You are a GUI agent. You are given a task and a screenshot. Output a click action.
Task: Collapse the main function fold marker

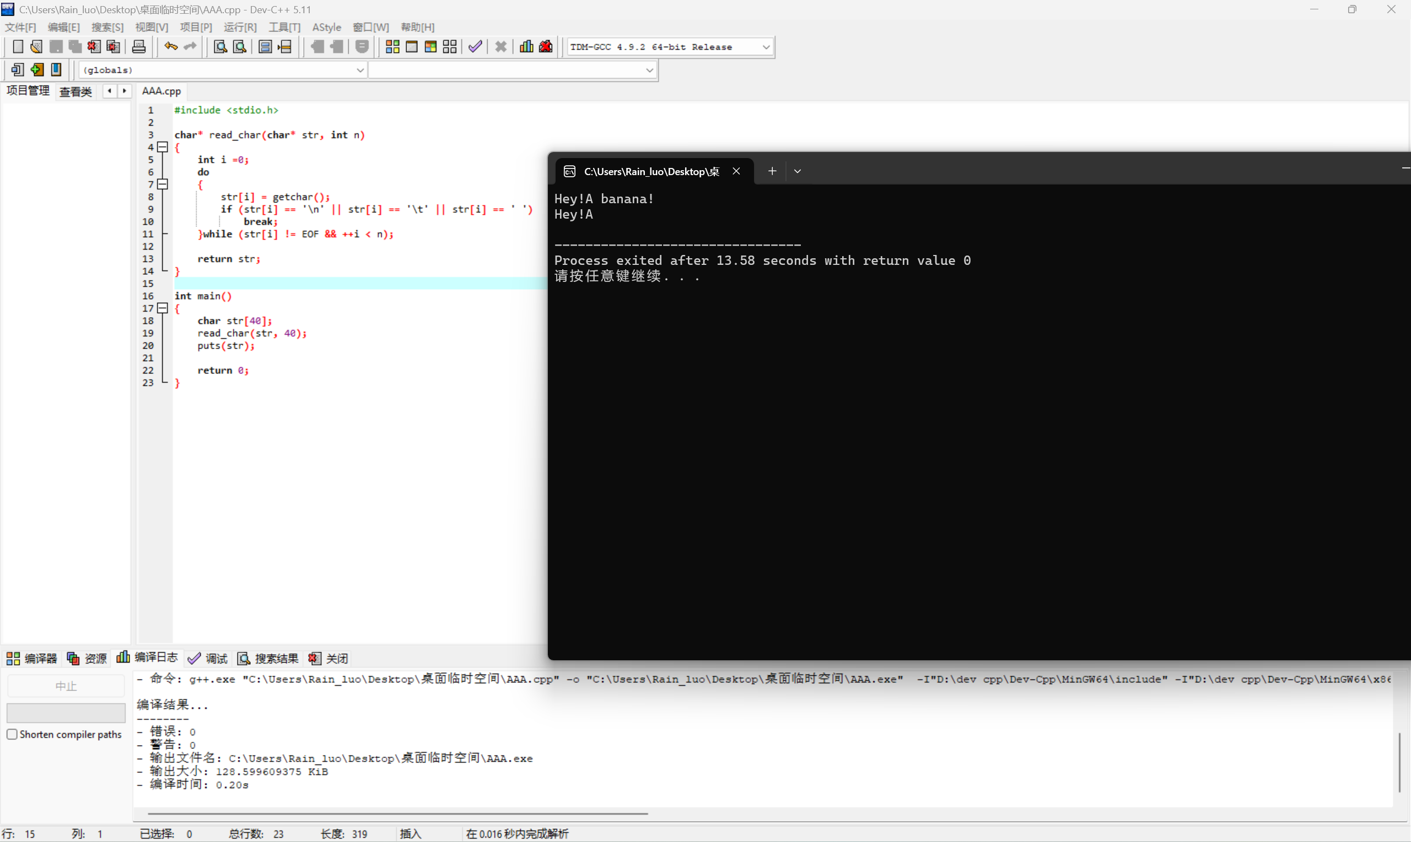click(163, 308)
